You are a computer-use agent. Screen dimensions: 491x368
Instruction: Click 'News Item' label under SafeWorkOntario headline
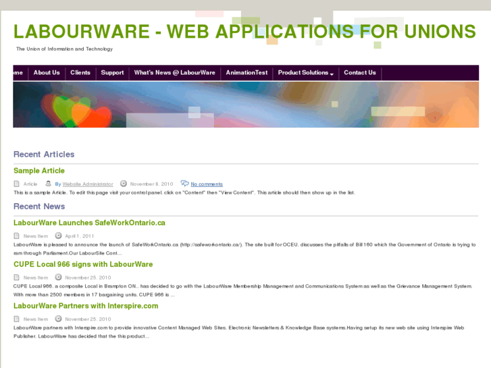click(x=36, y=236)
